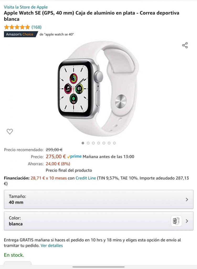Open Ver detalles delivery link
Image resolution: width=197 pixels, height=269 pixels.
[x=52, y=246]
